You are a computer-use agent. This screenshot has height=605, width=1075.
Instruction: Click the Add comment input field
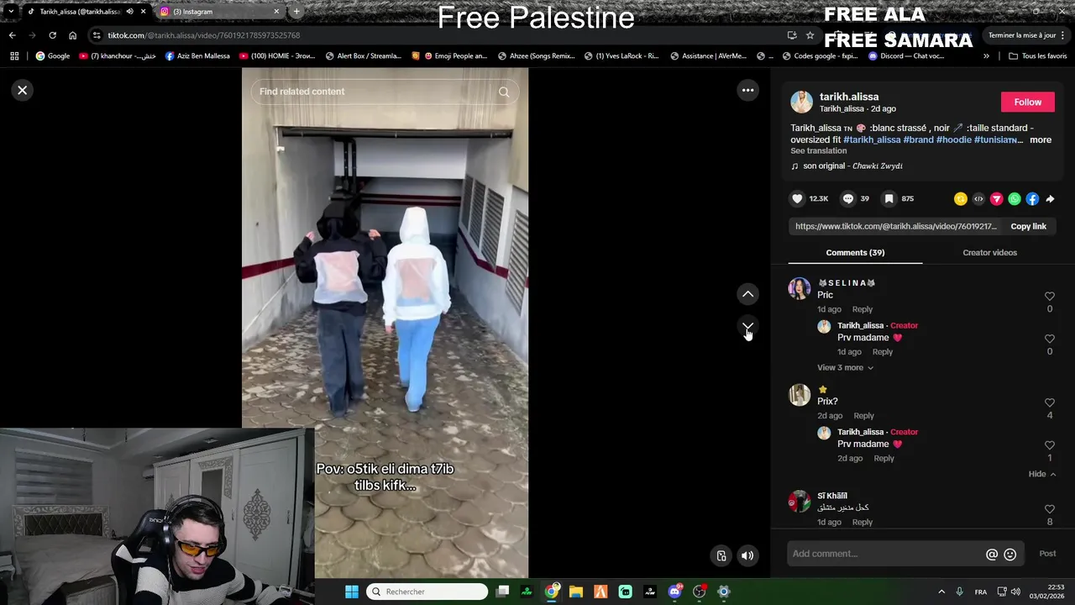click(886, 554)
